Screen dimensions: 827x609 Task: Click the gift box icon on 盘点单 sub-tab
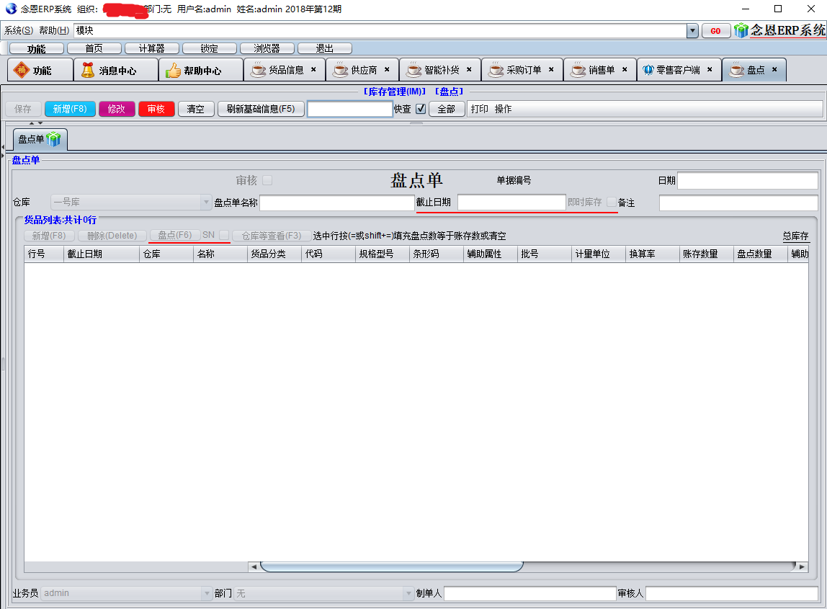[53, 138]
